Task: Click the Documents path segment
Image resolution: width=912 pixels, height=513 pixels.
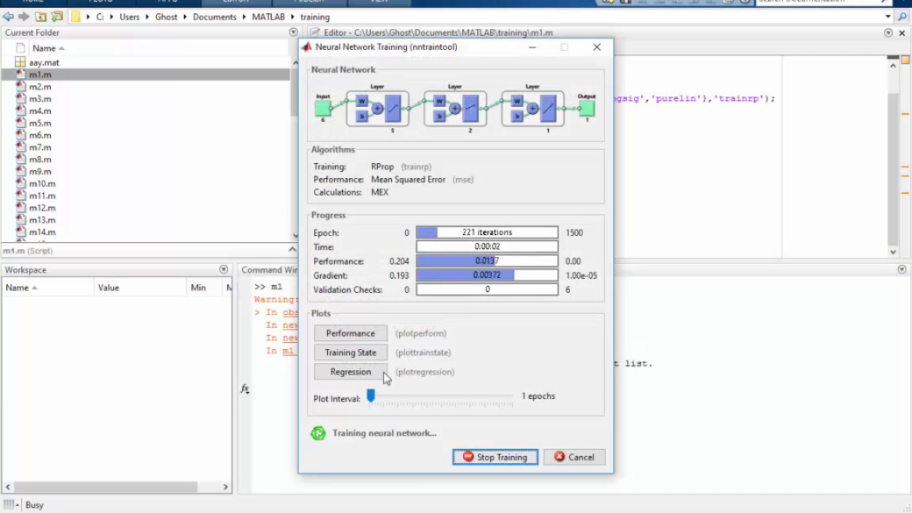Action: (214, 16)
